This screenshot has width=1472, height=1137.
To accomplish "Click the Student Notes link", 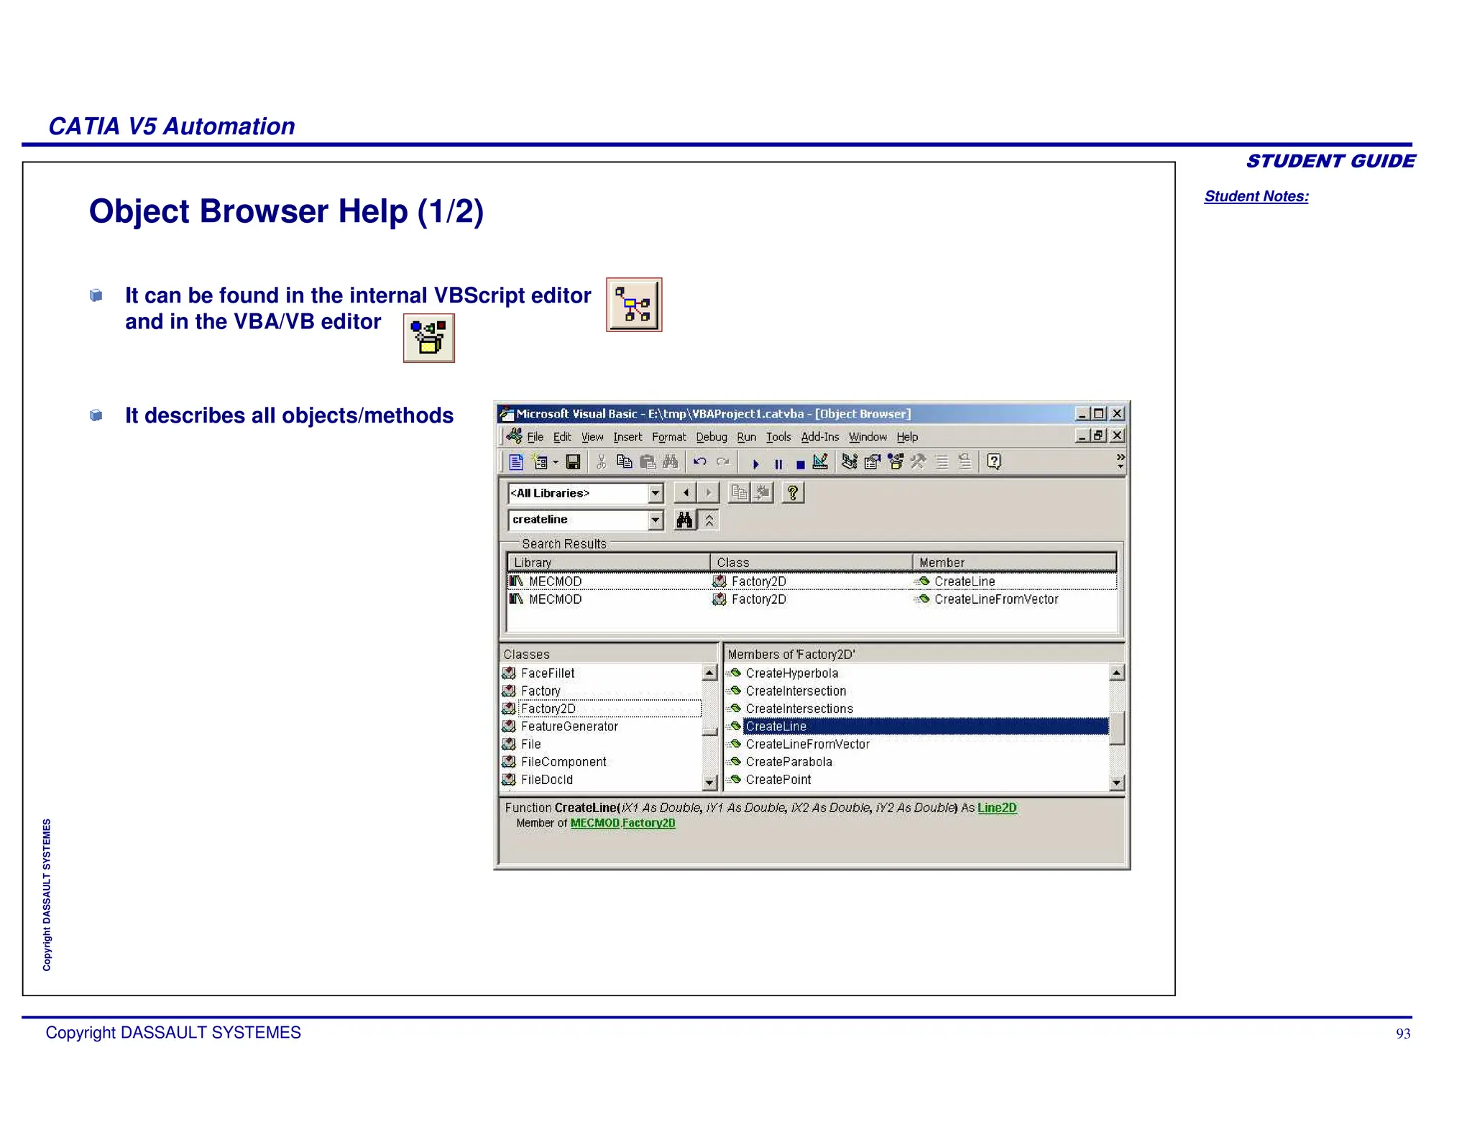I will pos(1256,196).
